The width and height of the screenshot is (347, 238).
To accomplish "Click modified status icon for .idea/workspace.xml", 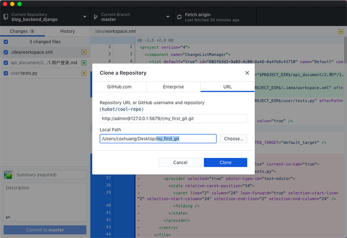I will coord(84,52).
